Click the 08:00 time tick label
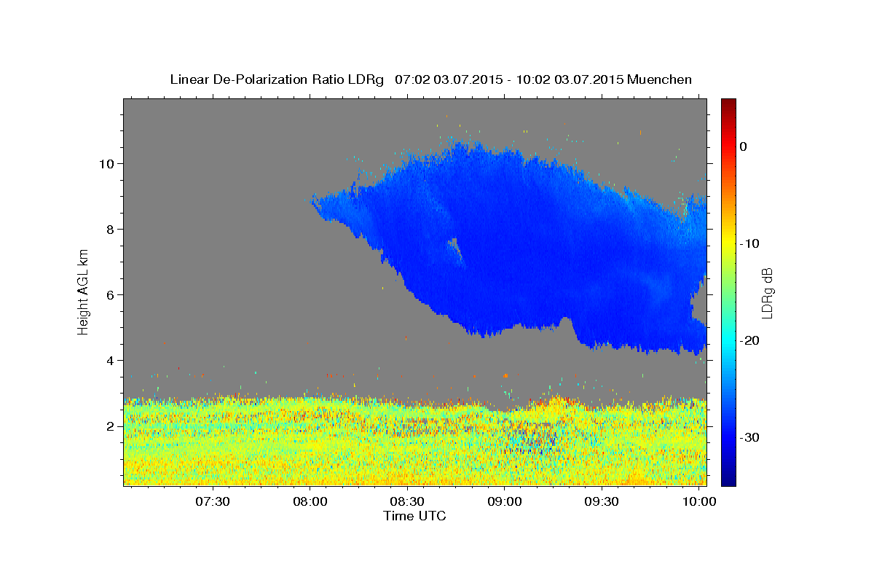The image size is (874, 583). pyautogui.click(x=310, y=502)
